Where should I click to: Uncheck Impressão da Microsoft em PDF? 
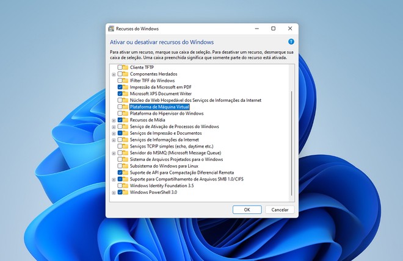tap(120, 87)
